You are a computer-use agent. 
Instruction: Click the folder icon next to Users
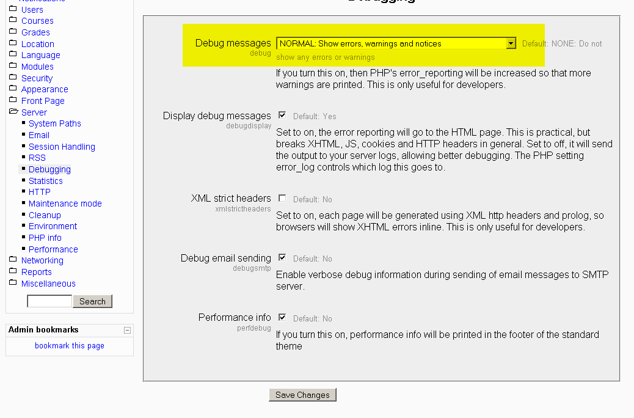pos(13,9)
